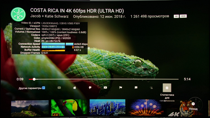
Task: Click the Назад button label
Action: pos(193,109)
